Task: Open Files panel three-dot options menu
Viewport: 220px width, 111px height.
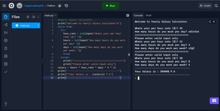Action: coord(38,17)
